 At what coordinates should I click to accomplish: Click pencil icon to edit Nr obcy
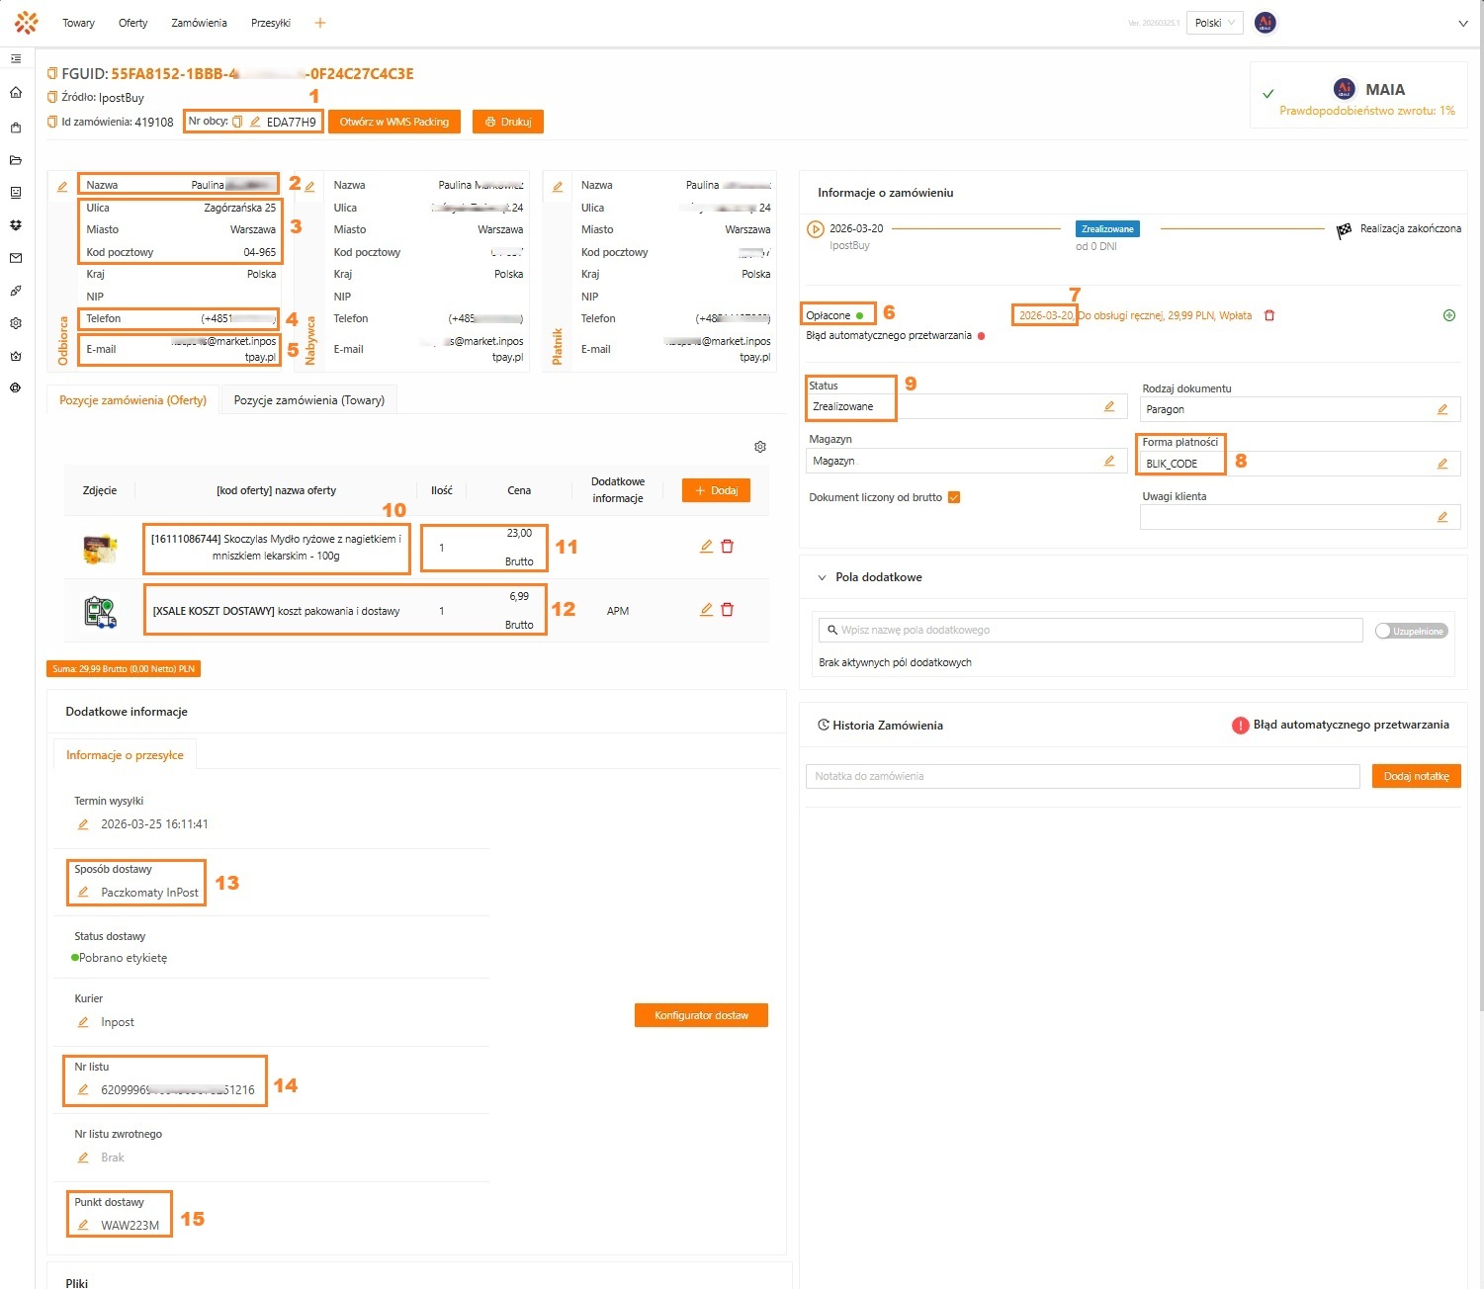(x=255, y=122)
